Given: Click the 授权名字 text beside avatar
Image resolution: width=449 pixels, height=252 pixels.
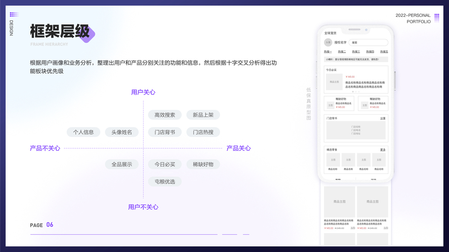Looking at the screenshot, I should pos(340,42).
